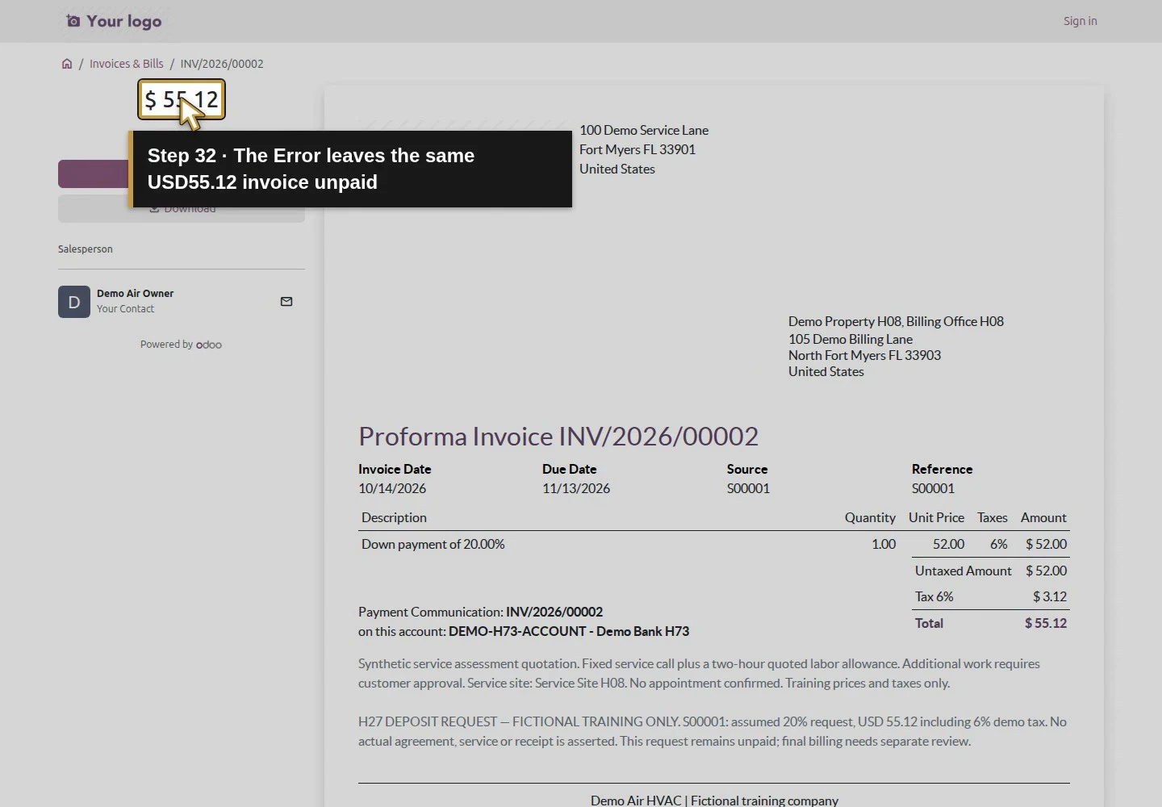Screen dimensions: 1162x807
Task: Click the Amount column header
Action: pyautogui.click(x=1043, y=517)
